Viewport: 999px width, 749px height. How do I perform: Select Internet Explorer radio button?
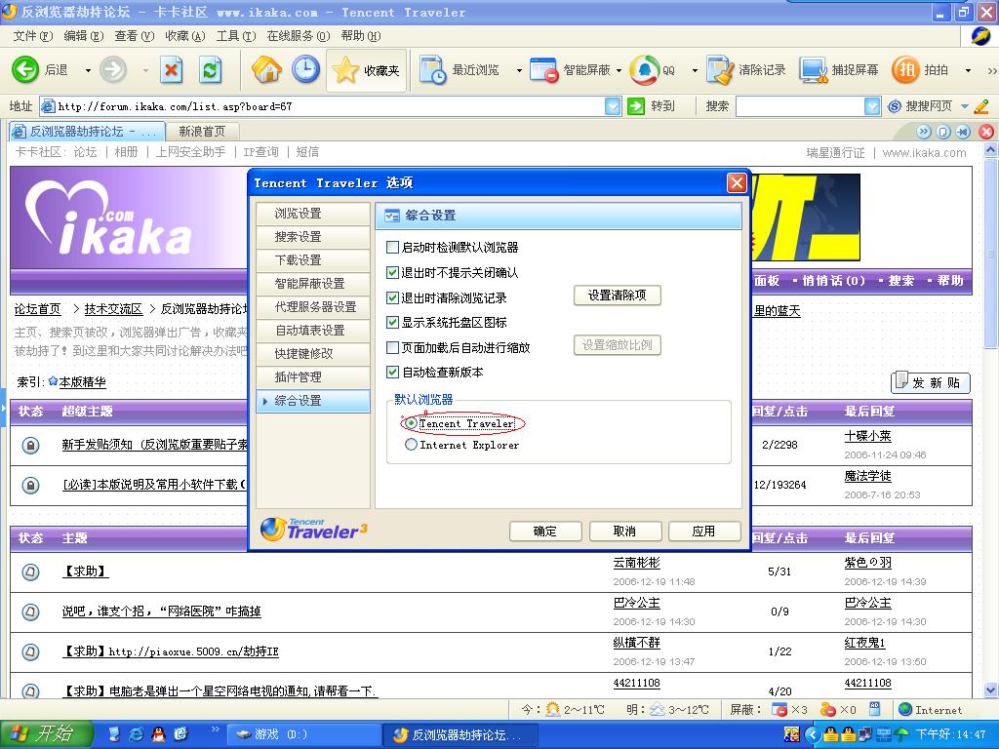coord(412,445)
